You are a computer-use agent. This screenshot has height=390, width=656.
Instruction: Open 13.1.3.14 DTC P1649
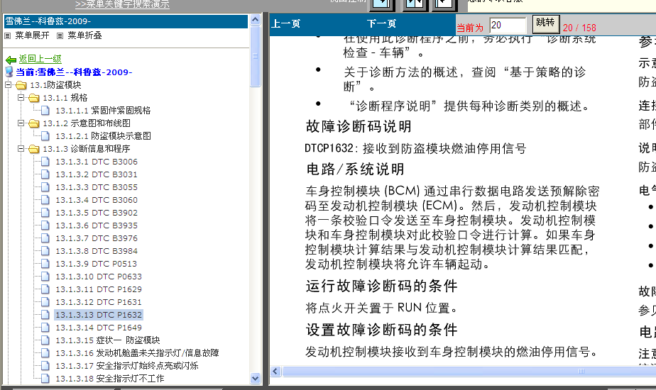pos(99,328)
